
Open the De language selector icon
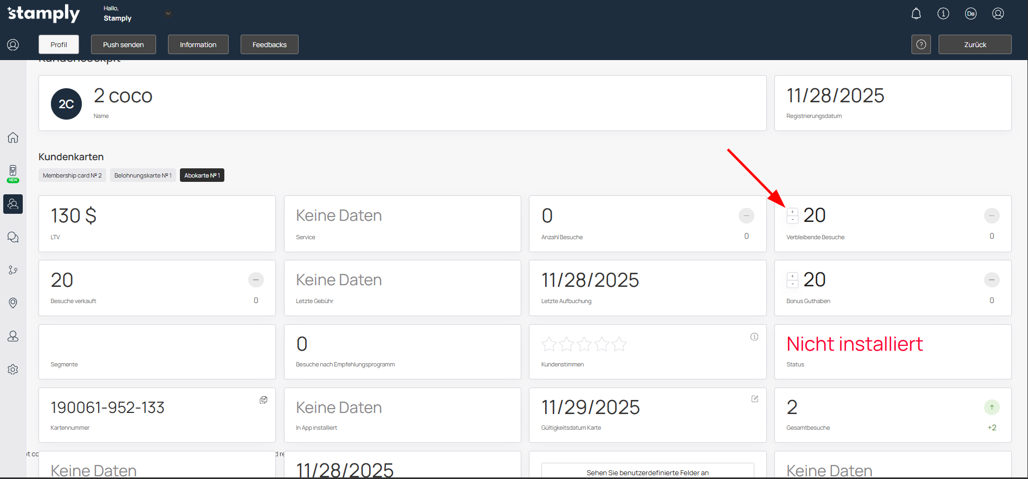[x=971, y=14]
